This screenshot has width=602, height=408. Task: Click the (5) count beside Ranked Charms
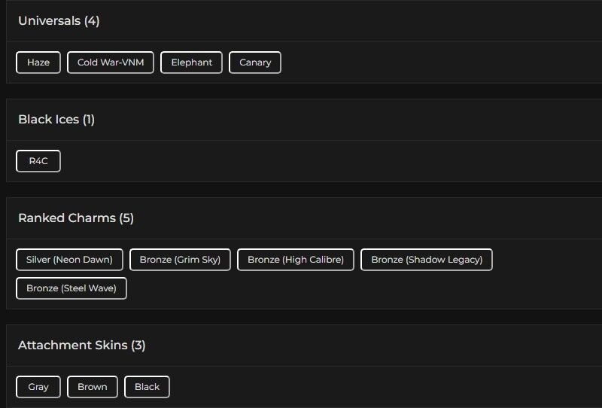coord(126,218)
